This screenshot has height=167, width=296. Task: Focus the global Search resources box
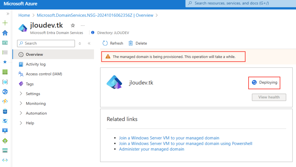pyautogui.click(x=241, y=3)
